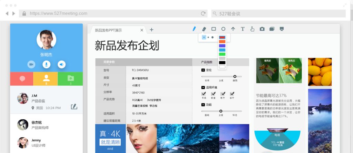Open the green shared files tab
The width and height of the screenshot is (353, 153).
pyautogui.click(x=70, y=79)
